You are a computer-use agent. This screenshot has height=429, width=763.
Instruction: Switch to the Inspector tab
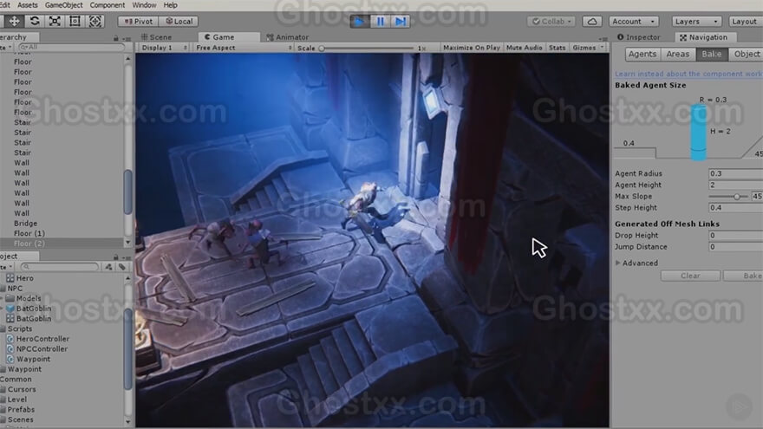638,37
